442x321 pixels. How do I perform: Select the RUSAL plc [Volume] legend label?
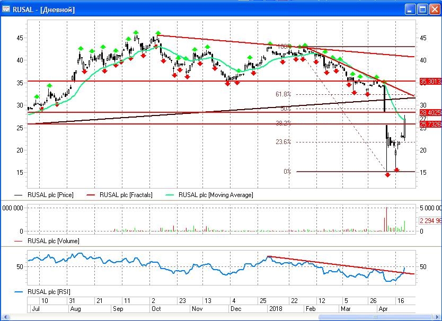54,241
